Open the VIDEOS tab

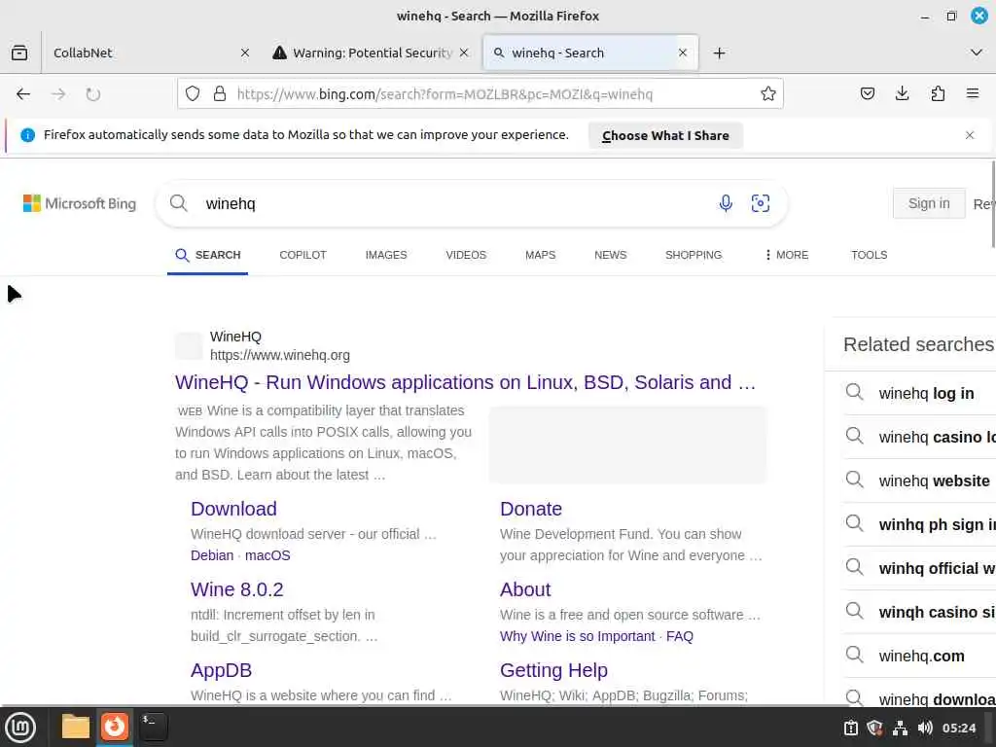coord(466,256)
